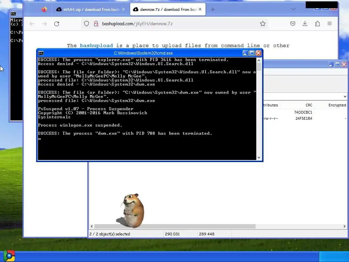Maximize the front cmd.exe window
The image size is (349, 262).
pos(252,53)
